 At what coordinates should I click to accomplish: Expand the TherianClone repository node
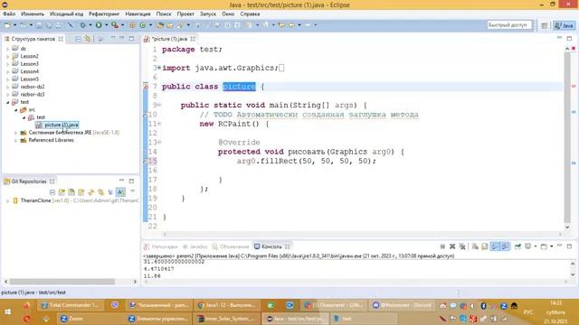tap(8, 200)
